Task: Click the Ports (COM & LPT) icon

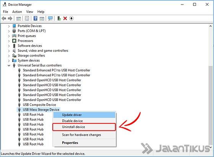Action: (x=14, y=31)
